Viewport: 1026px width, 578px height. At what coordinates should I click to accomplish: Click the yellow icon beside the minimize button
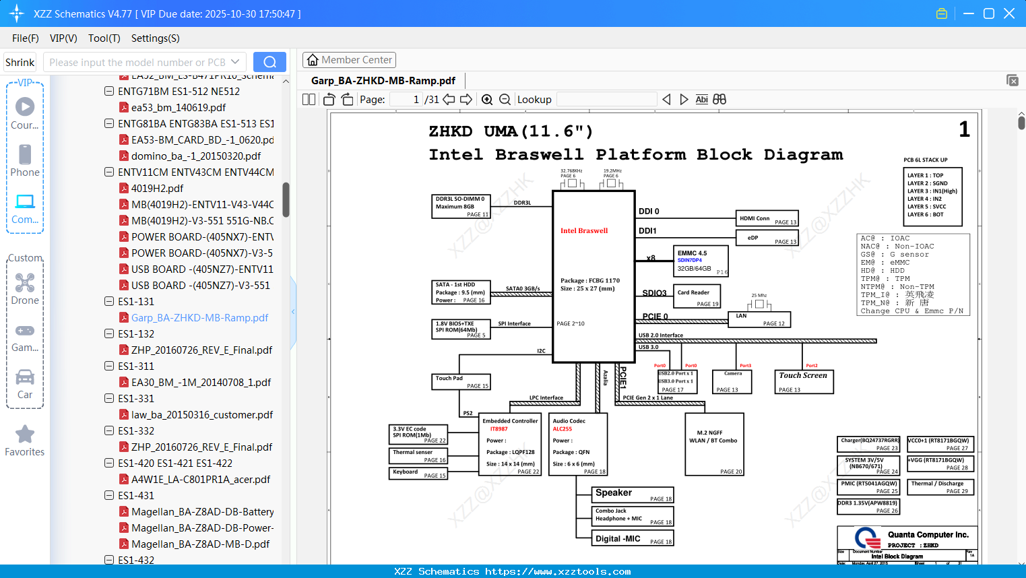click(942, 13)
